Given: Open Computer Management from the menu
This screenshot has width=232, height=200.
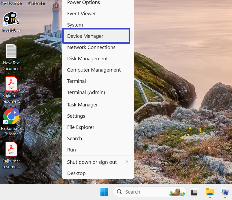Looking at the screenshot, I should pyautogui.click(x=94, y=70).
